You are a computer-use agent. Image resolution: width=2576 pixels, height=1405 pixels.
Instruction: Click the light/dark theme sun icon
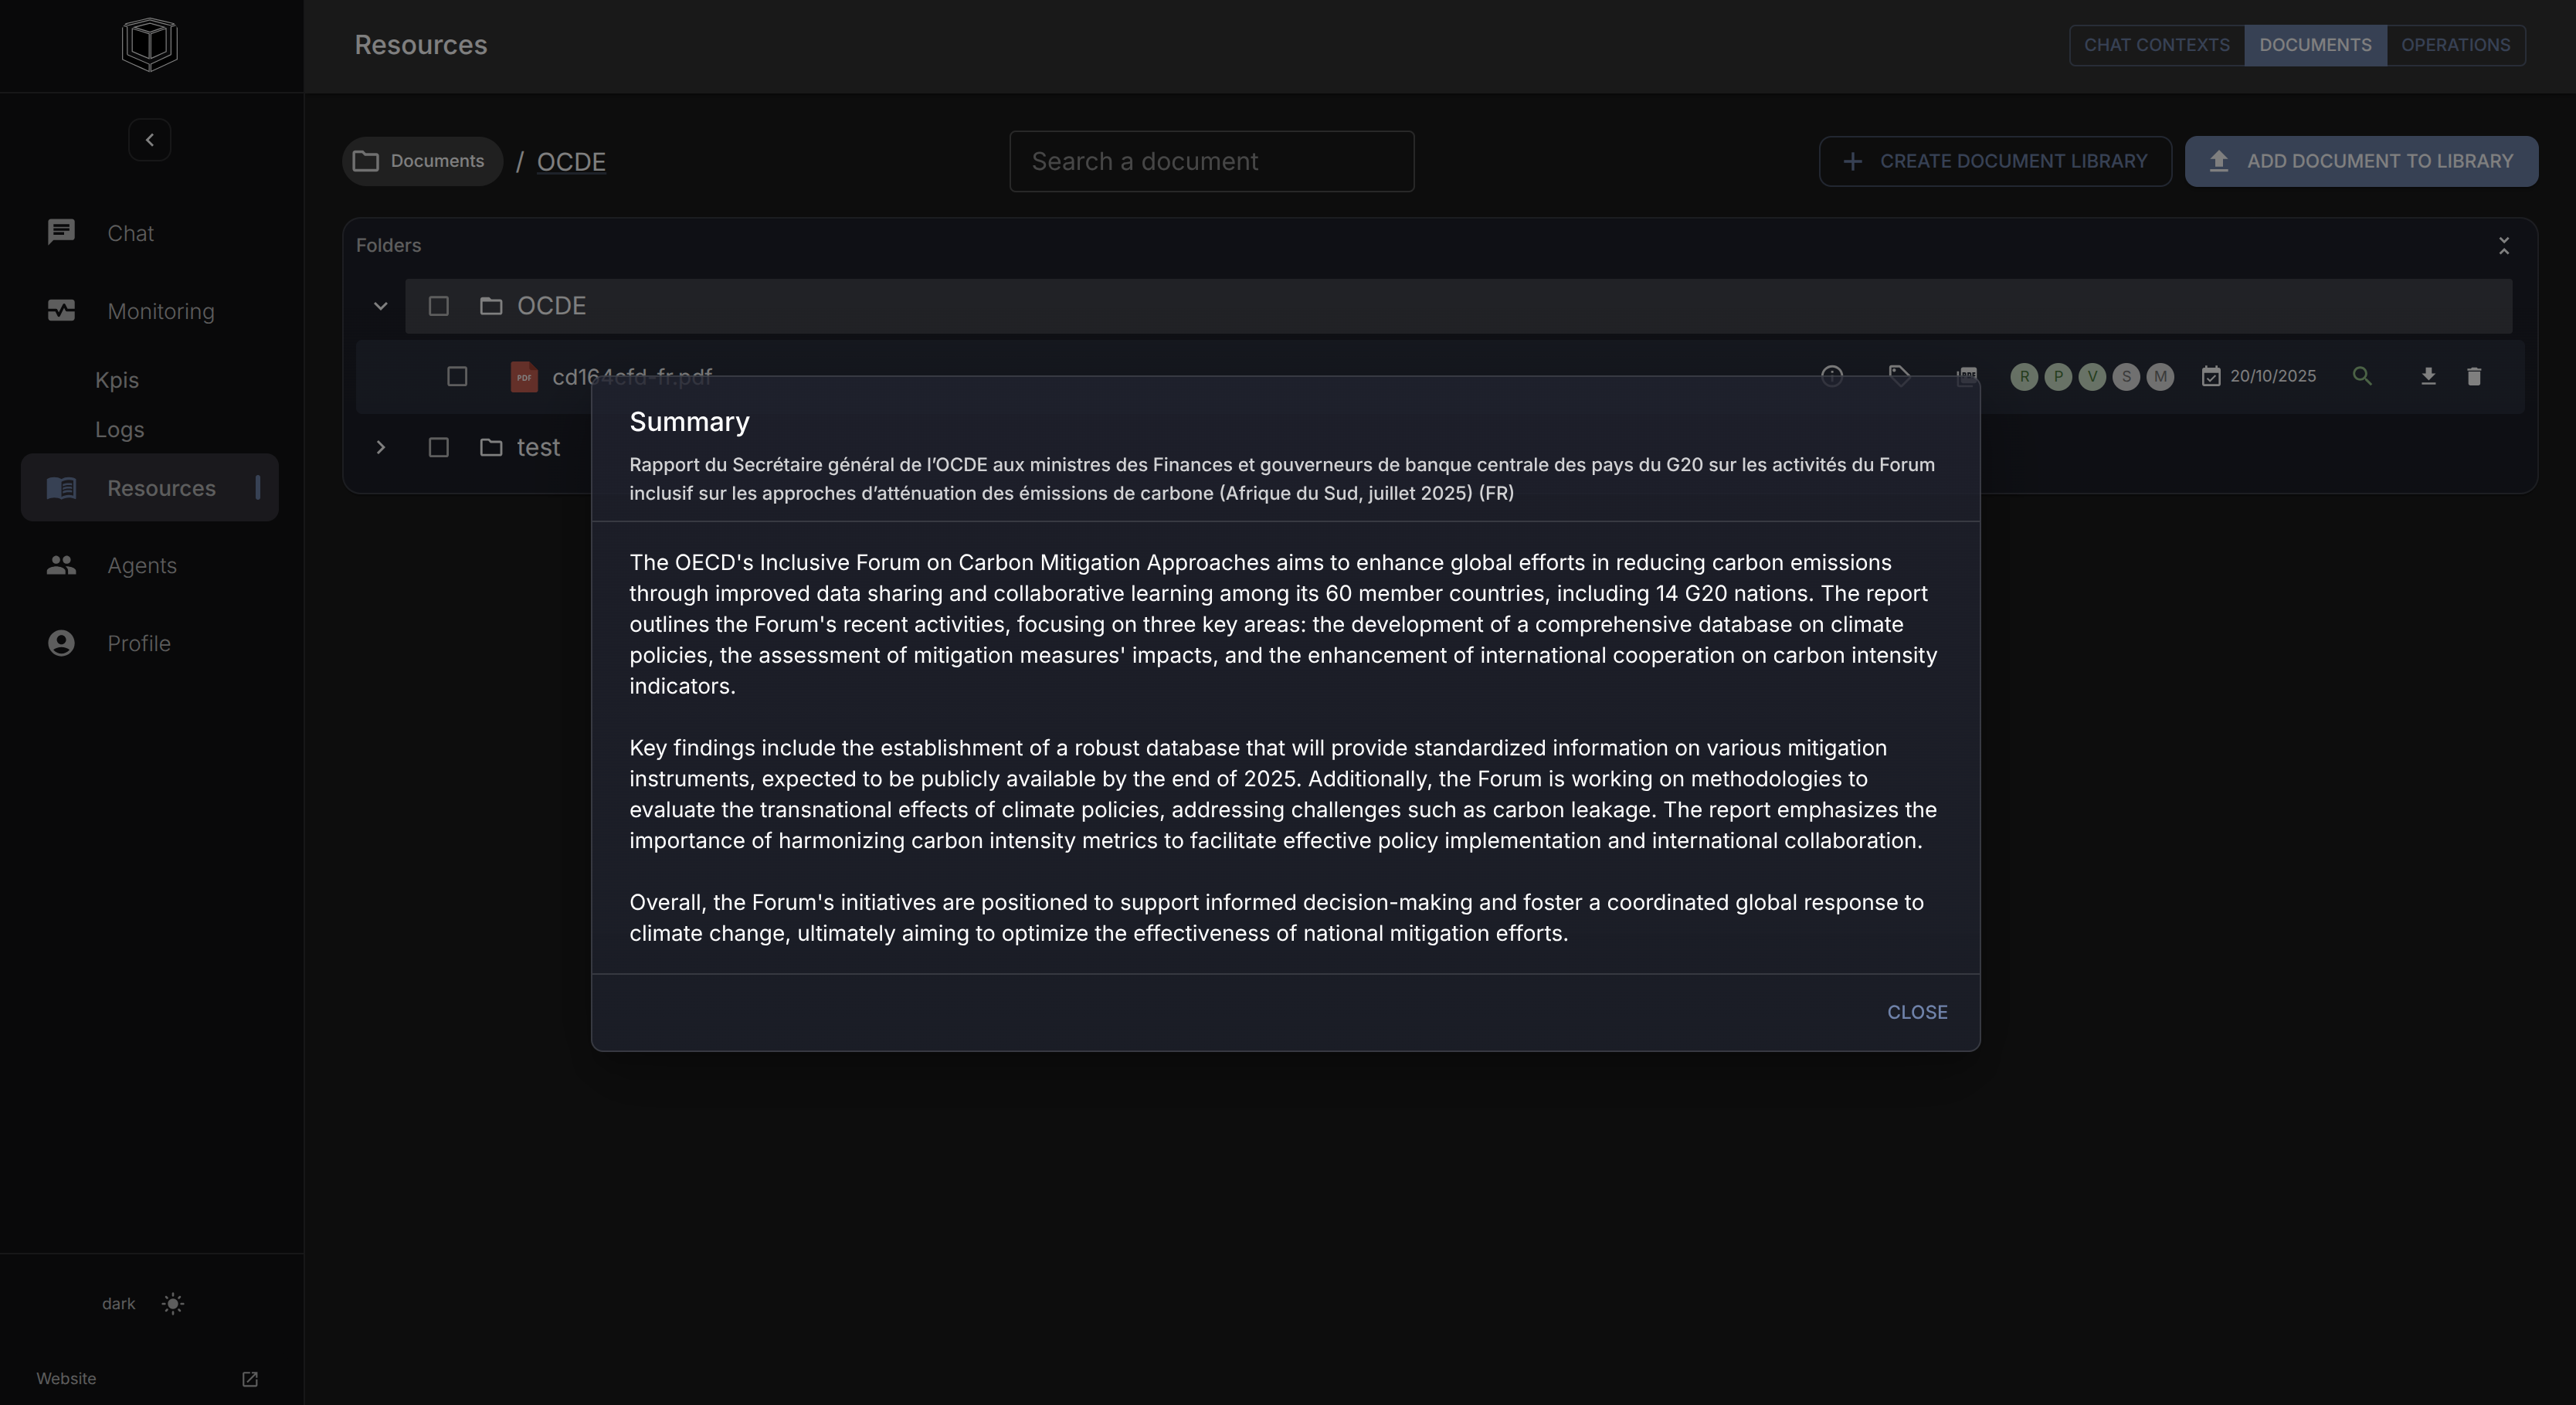[173, 1303]
